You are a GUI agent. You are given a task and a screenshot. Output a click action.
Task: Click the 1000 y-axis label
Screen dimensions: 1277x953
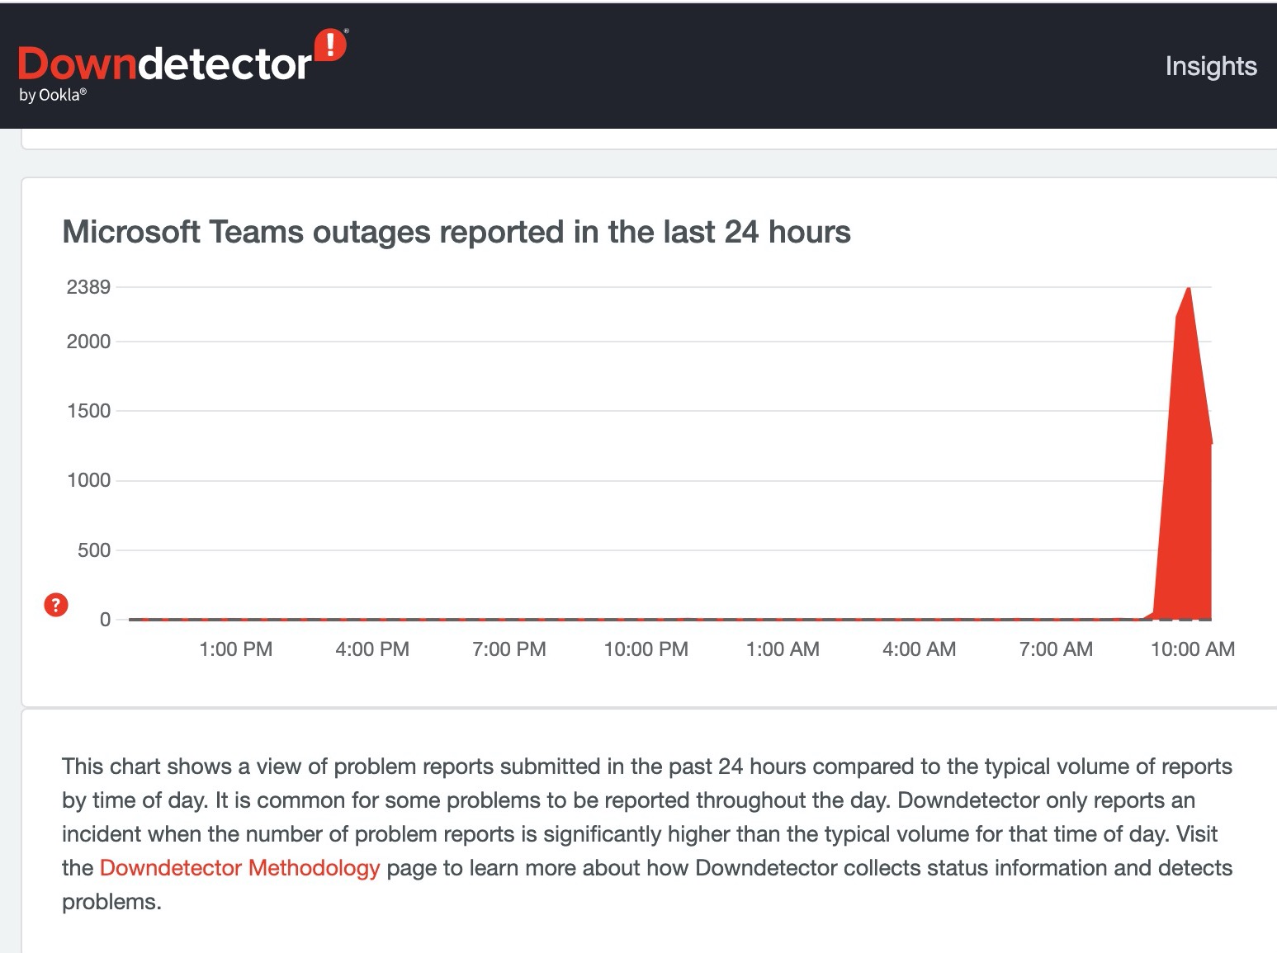pos(88,480)
